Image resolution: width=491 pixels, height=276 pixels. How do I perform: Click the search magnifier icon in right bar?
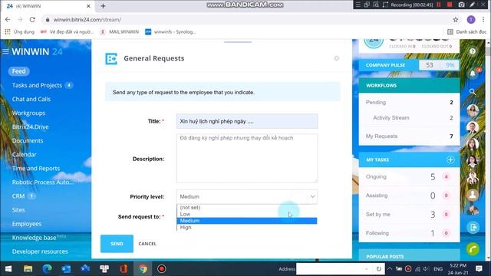point(473,92)
